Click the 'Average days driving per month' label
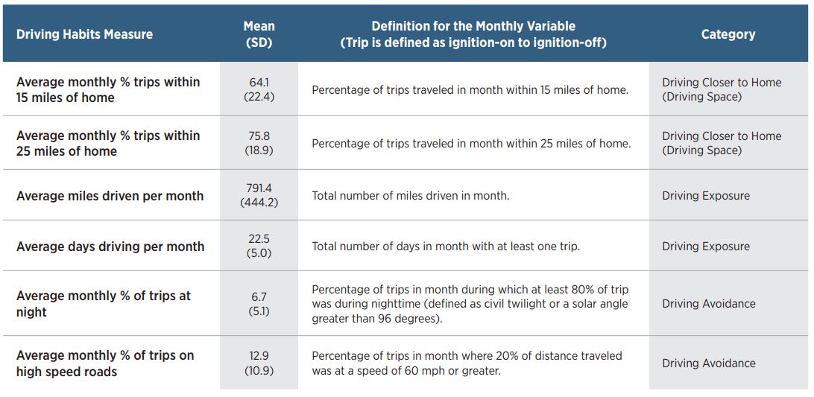The image size is (814, 397). coord(110,247)
